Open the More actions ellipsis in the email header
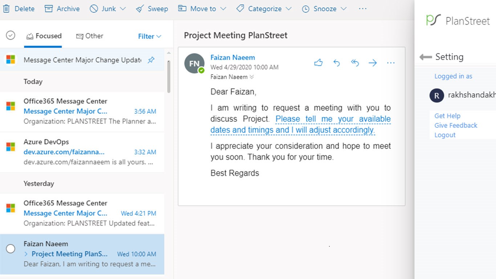The height and width of the screenshot is (279, 496). point(391,63)
